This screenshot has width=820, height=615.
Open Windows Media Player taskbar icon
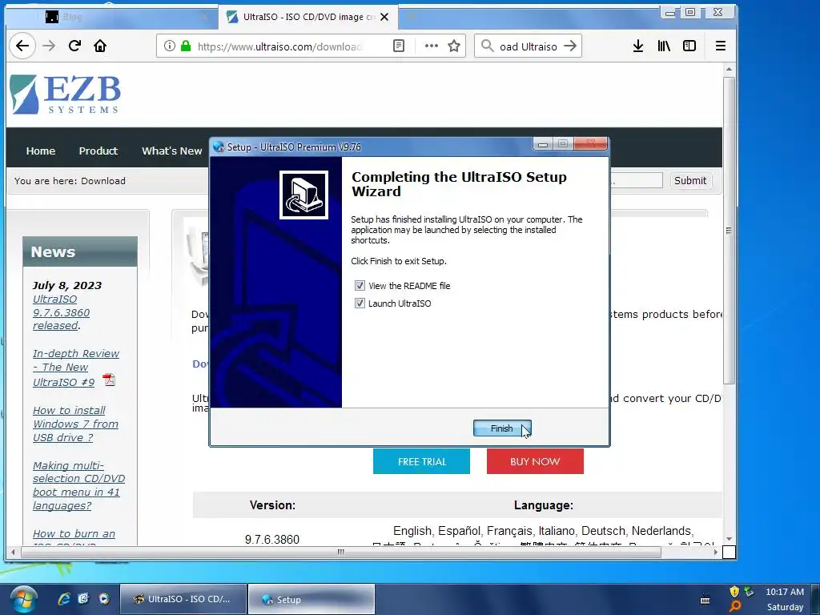tap(104, 599)
